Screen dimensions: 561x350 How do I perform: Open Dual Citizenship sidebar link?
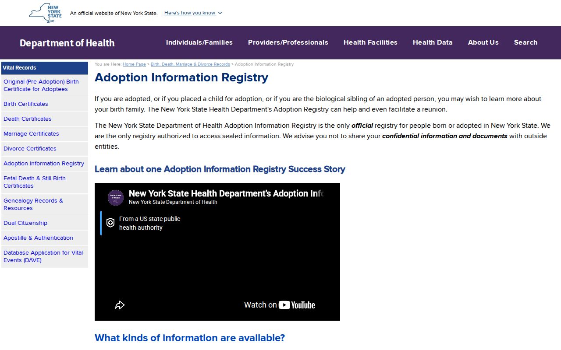[45, 223]
